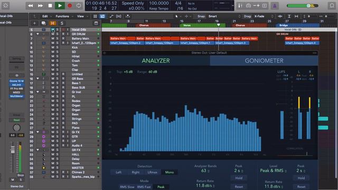This screenshot has width=338, height=190.
Task: Select Right detection
Action: (136, 172)
